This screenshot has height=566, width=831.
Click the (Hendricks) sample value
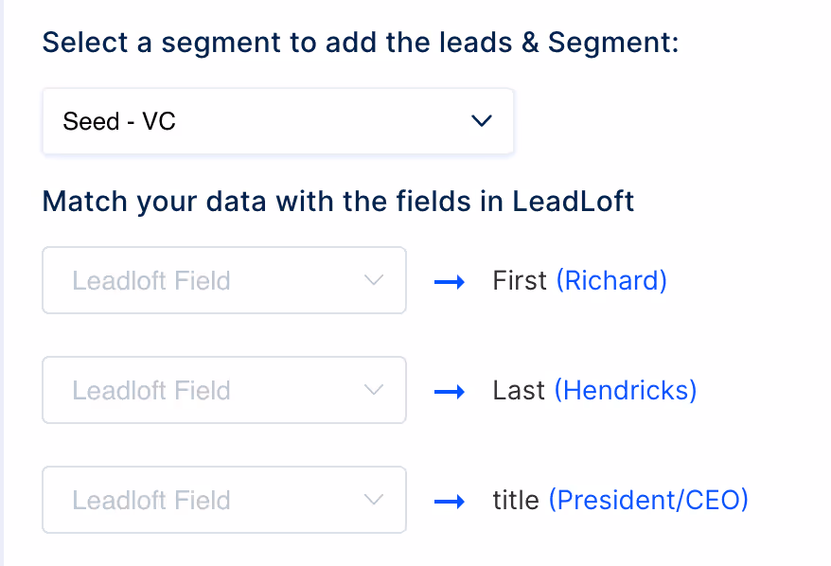click(x=626, y=390)
